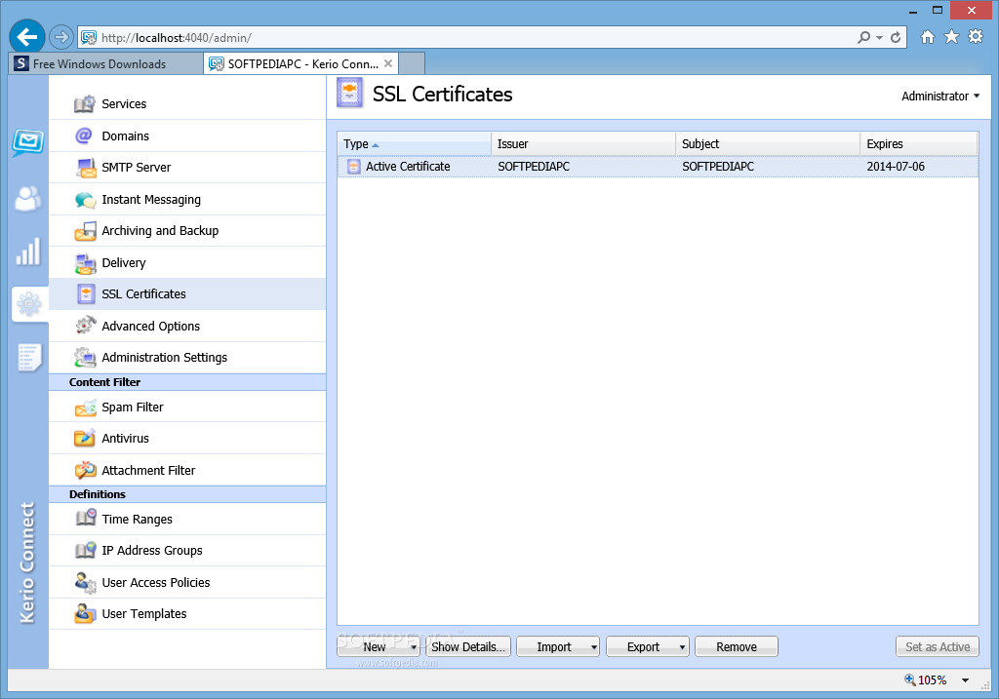Open the Administration Settings menu entry
The height and width of the screenshot is (699, 999).
[x=187, y=357]
